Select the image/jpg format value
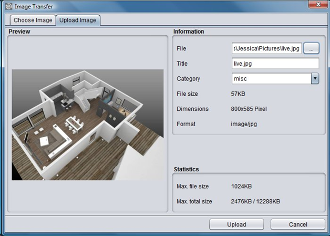Viewport: 330px width, 236px height. (244, 124)
